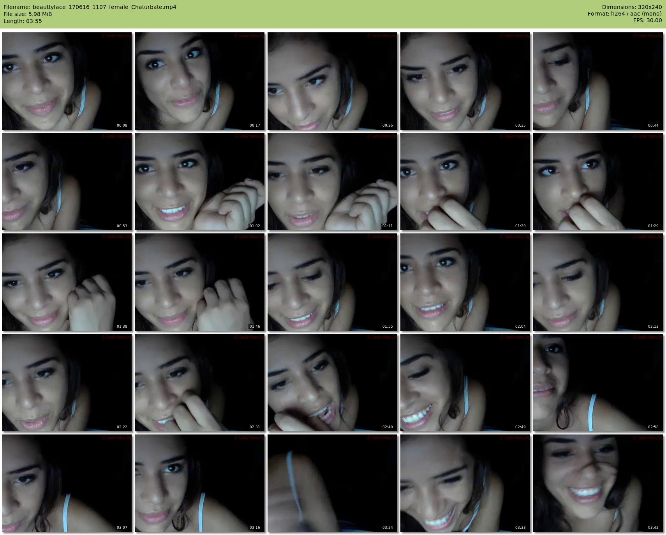Click the 'Dimensions: 320x240' text
The width and height of the screenshot is (666, 535).
pyautogui.click(x=632, y=7)
